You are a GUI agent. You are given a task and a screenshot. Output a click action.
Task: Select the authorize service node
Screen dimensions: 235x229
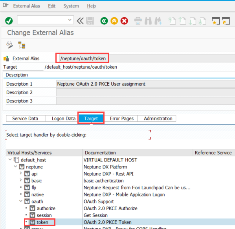click(x=46, y=208)
